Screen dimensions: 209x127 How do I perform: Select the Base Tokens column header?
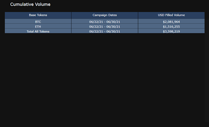pyautogui.click(x=38, y=15)
